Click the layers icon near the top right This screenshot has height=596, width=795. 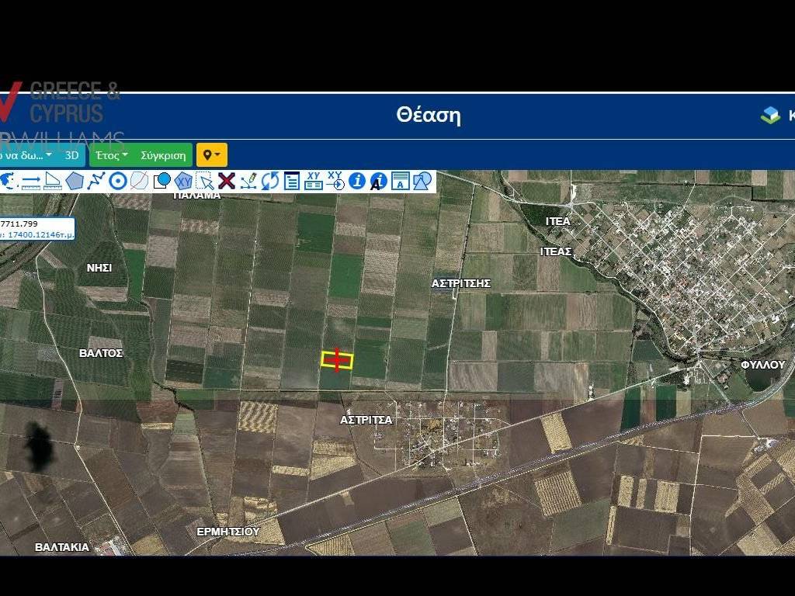tap(770, 115)
